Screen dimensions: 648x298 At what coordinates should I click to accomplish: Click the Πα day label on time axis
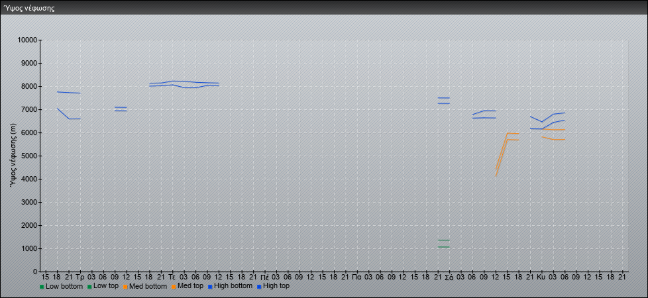coord(357,277)
